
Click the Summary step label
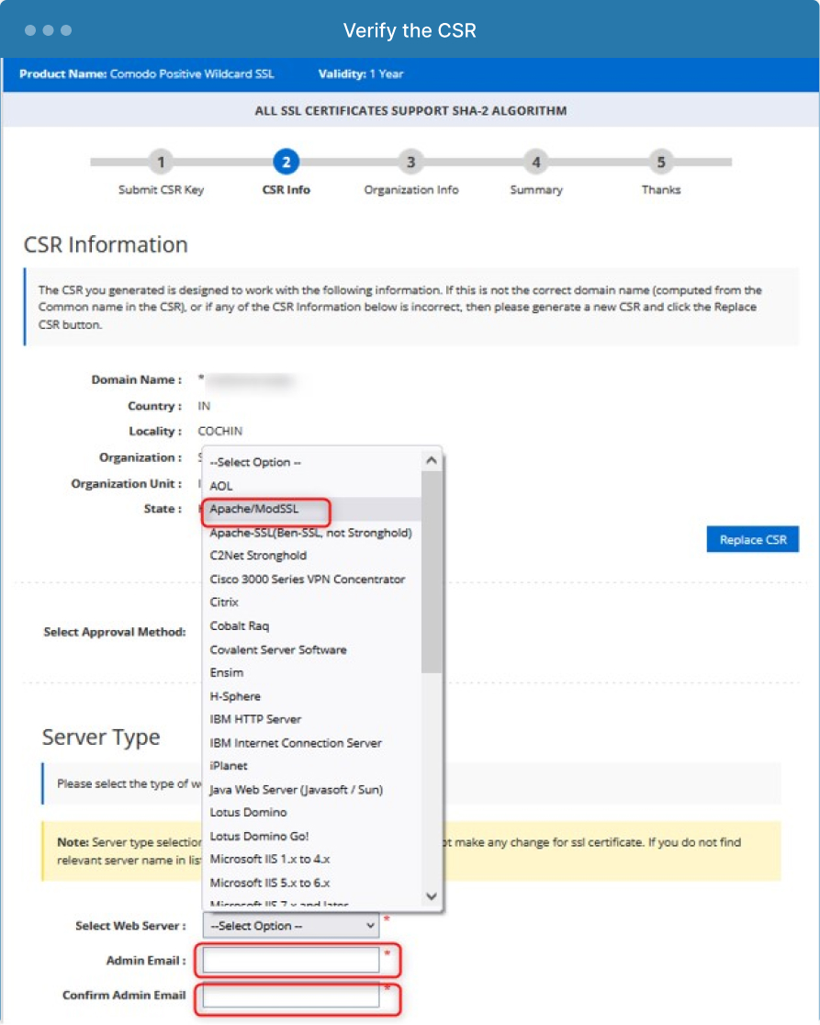[x=535, y=189]
